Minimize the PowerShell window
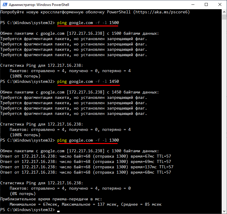227x214 pixels. pos(193,4)
